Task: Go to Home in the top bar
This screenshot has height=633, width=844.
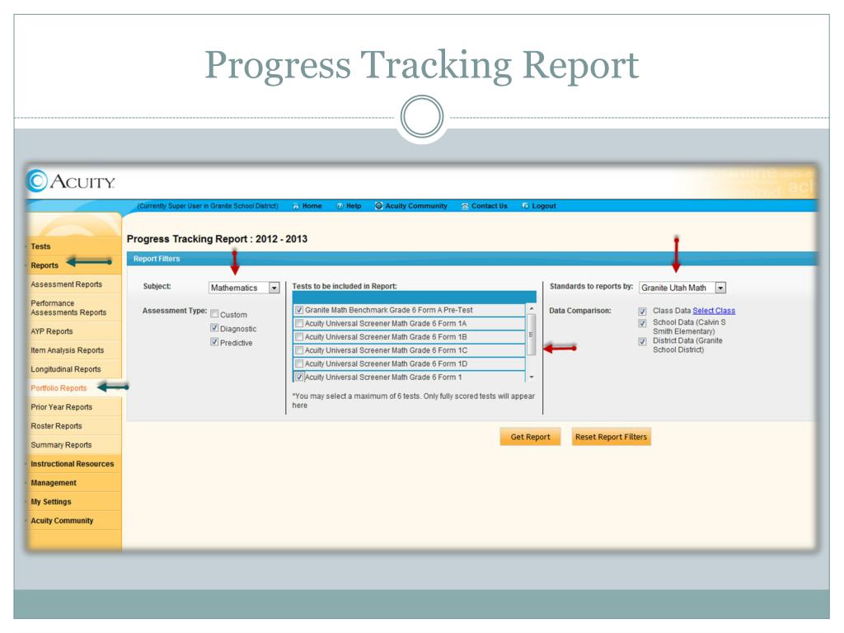Action: click(x=312, y=206)
